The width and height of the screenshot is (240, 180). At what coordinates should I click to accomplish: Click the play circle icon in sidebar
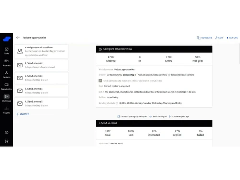coord(7,132)
